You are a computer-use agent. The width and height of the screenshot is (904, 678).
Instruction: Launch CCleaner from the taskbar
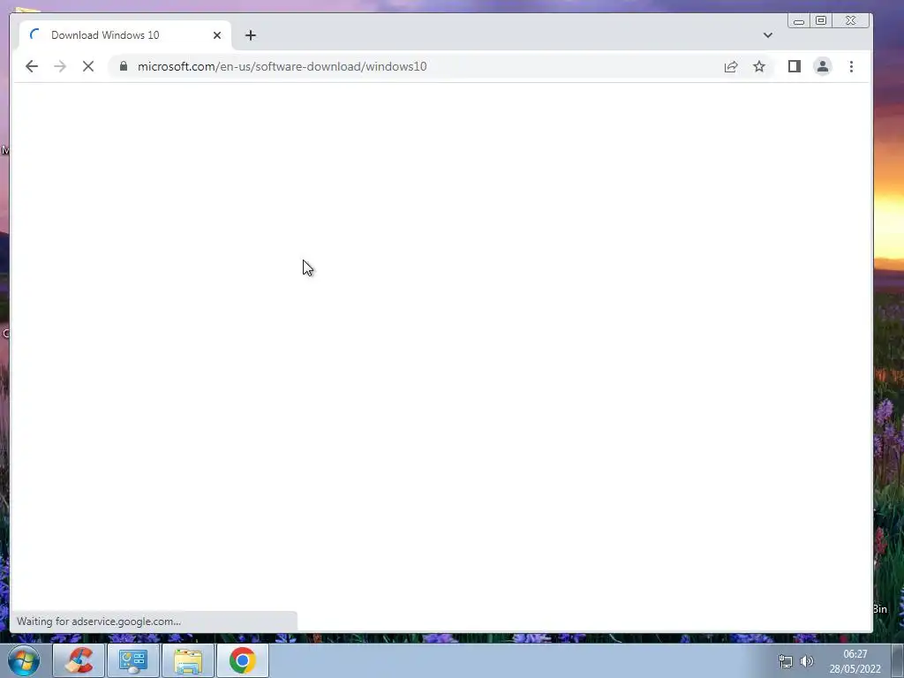tap(79, 660)
